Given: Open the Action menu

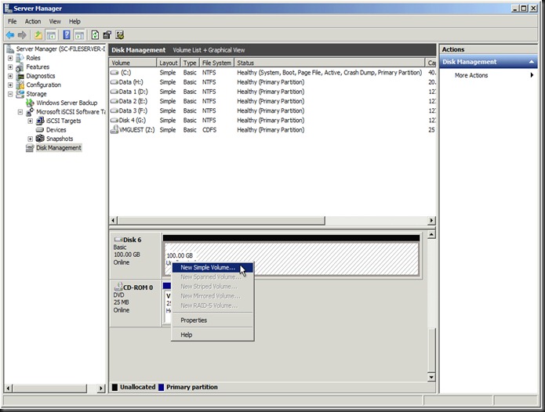Looking at the screenshot, I should [x=32, y=21].
